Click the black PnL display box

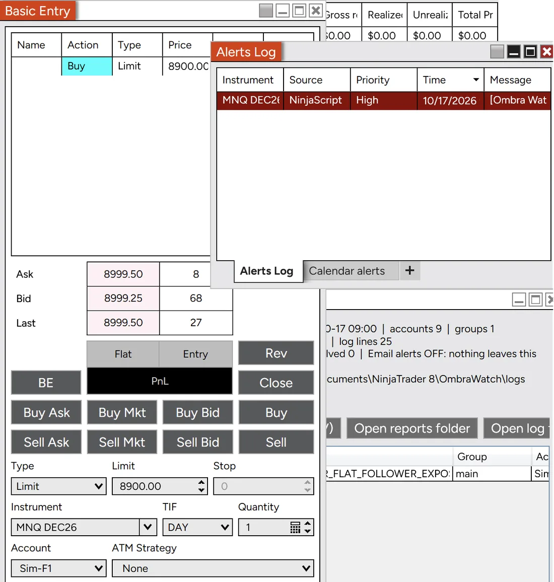(x=160, y=381)
